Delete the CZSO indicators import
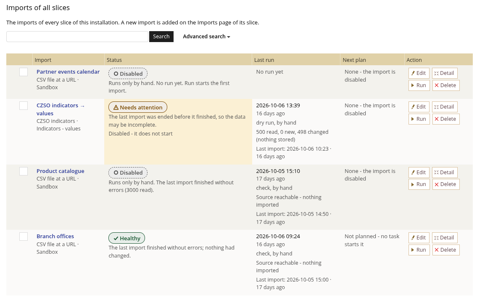Viewport: 477px width, 303px height. [445, 119]
